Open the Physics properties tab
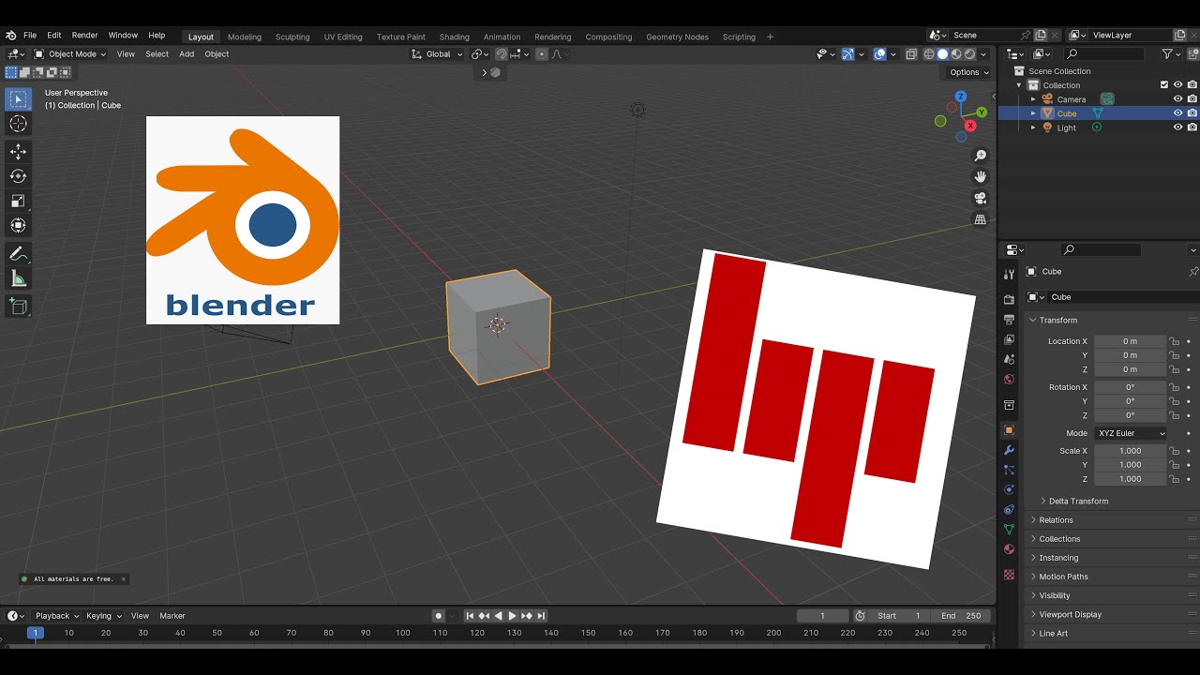Image resolution: width=1200 pixels, height=675 pixels. pos(1009,489)
